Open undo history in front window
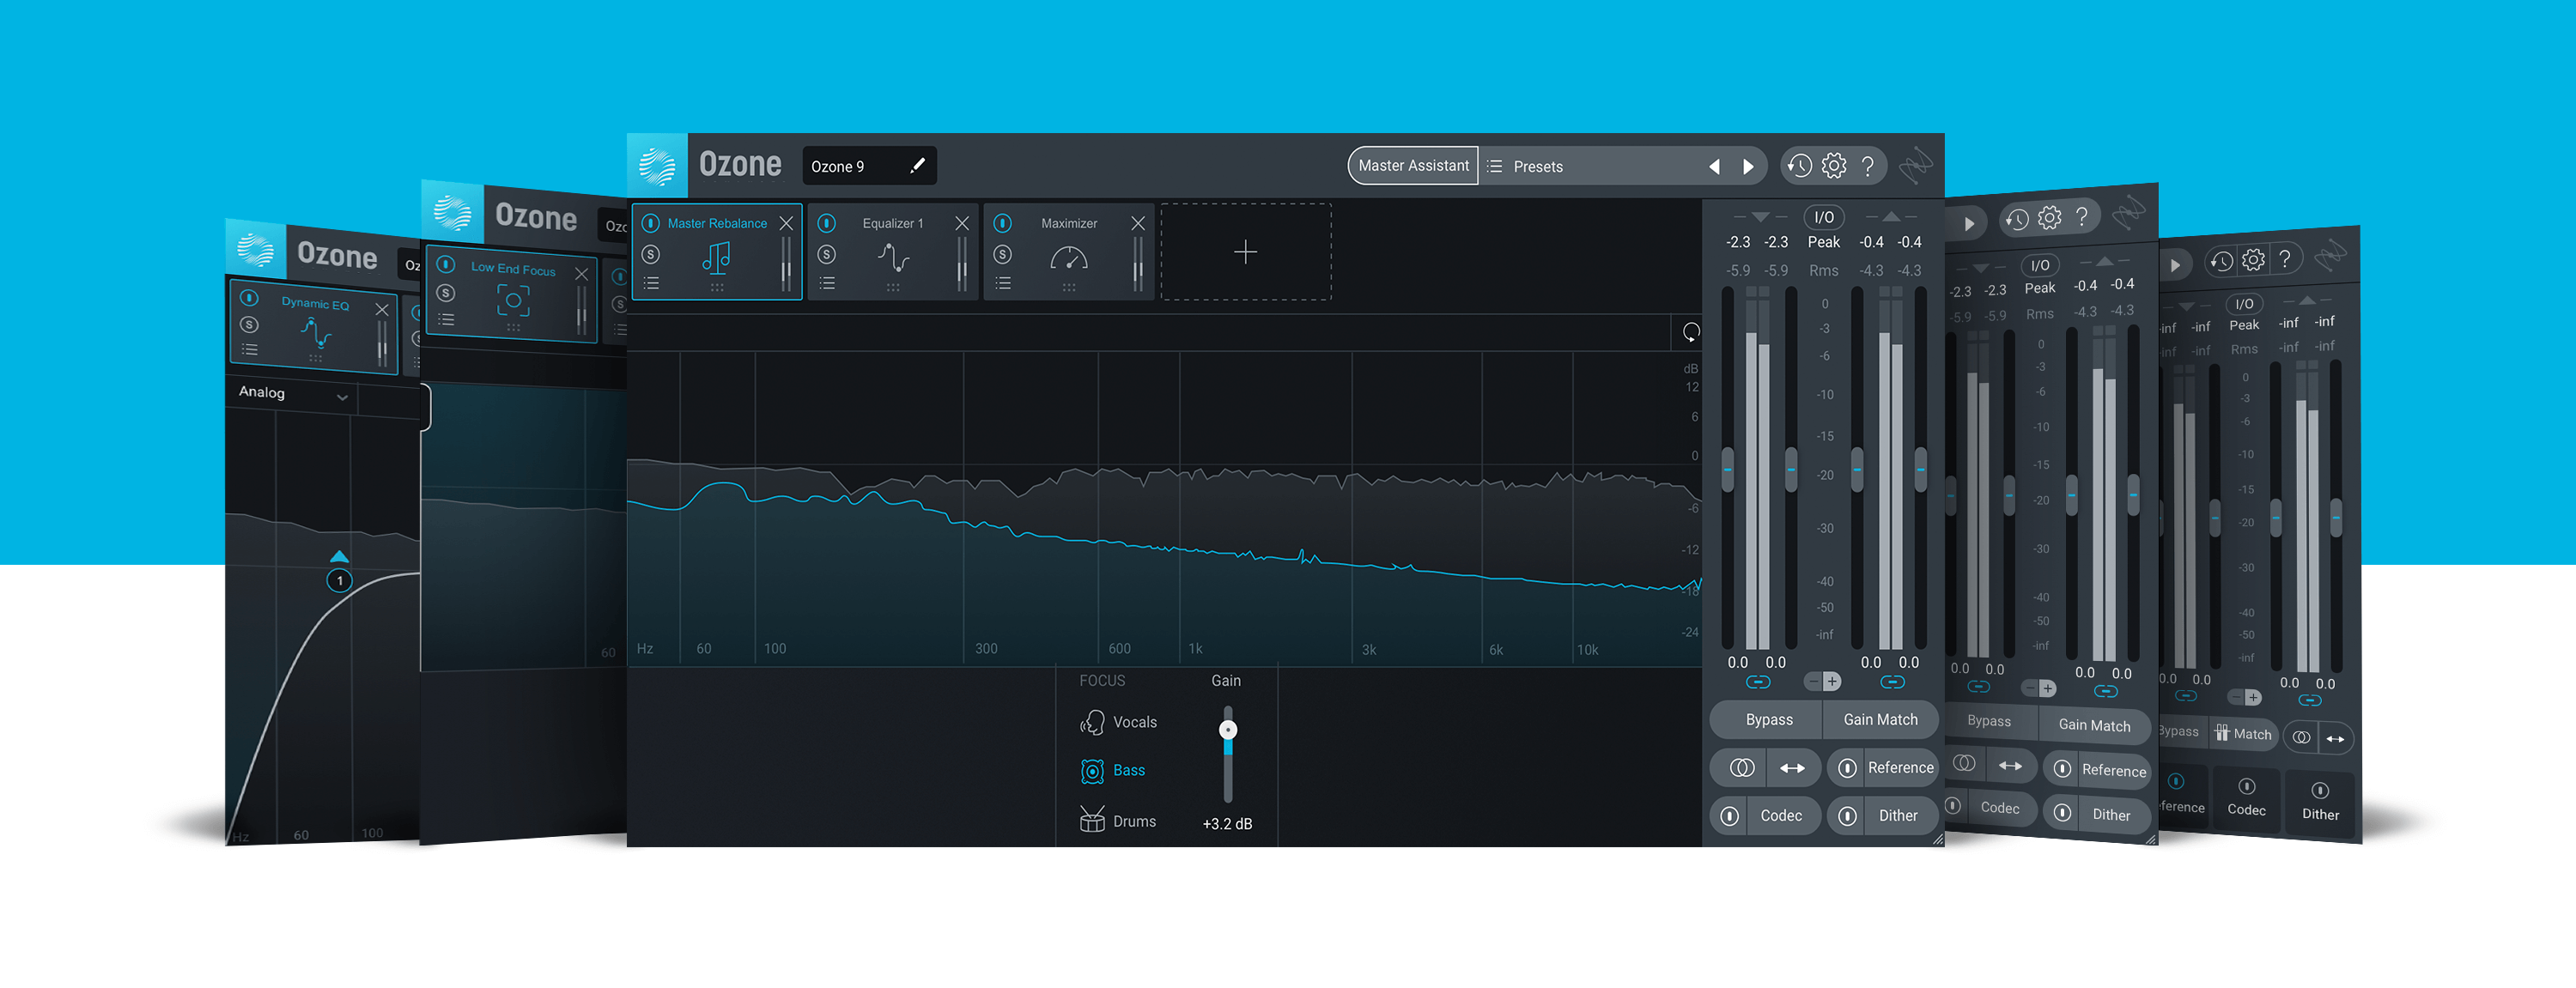 [x=1800, y=166]
